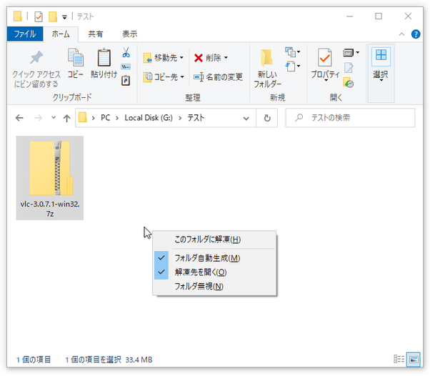Click the Paste shortcut icon
Image resolution: width=430 pixels, height=376 pixels.
(x=126, y=80)
